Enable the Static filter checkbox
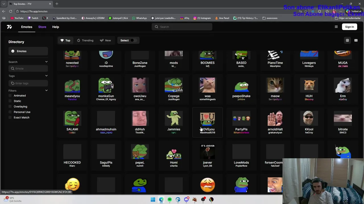The image size is (364, 204). click(10, 101)
